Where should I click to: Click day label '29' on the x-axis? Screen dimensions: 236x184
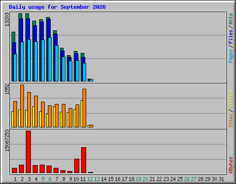pos(207,179)
